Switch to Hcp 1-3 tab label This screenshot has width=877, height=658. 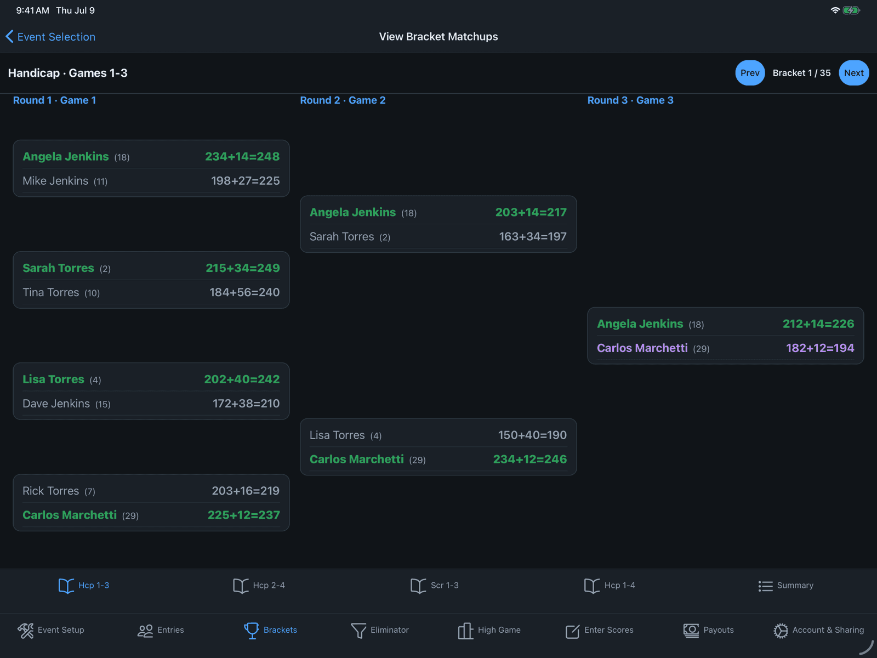click(x=94, y=586)
